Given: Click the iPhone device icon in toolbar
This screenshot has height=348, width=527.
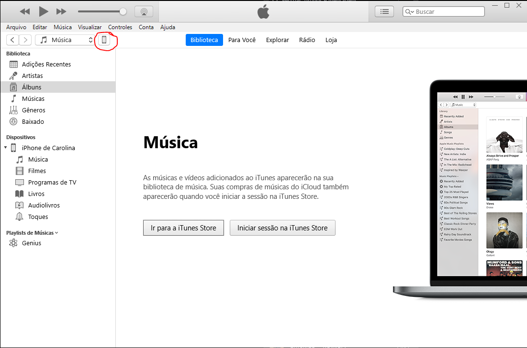Looking at the screenshot, I should click(x=104, y=40).
